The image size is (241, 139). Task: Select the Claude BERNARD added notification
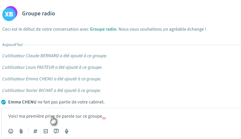pos(55,55)
